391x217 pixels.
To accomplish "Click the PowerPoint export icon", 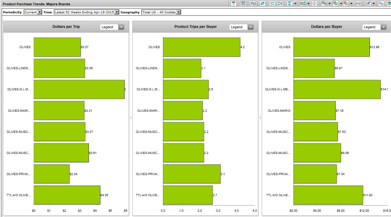I will pos(346,3).
